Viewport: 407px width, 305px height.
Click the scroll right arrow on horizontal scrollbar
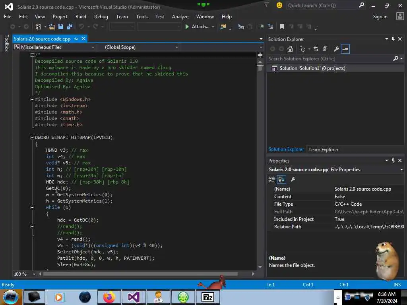253,274
